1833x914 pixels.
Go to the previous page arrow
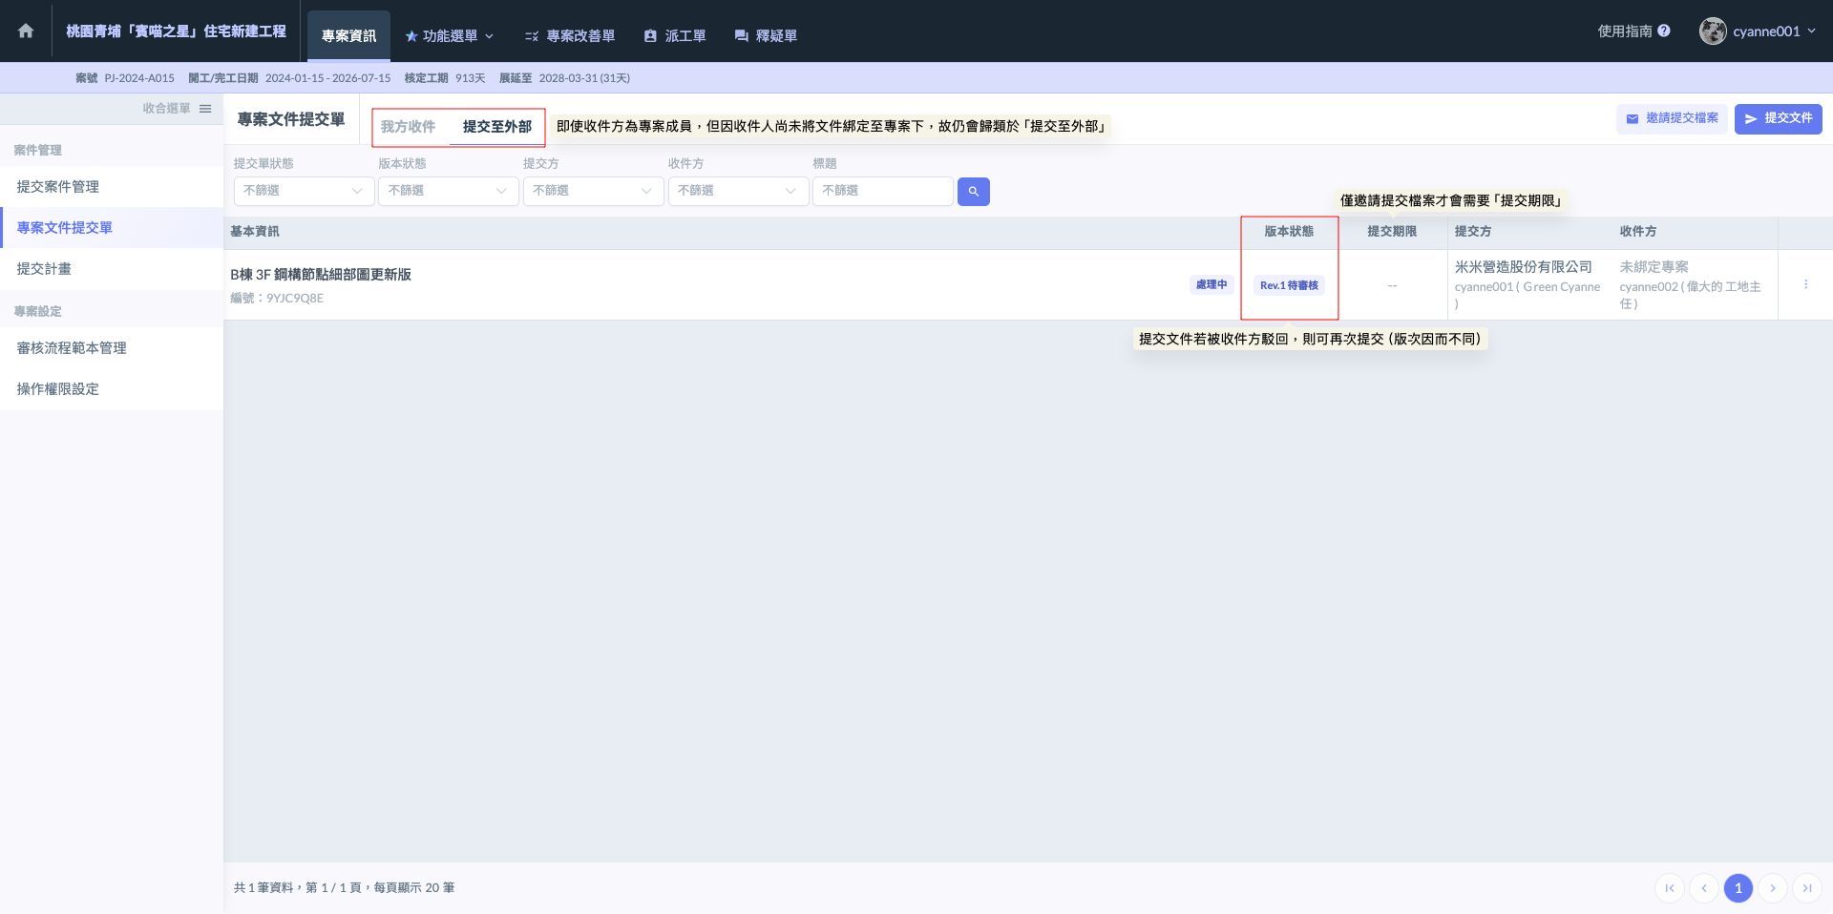pos(1704,888)
